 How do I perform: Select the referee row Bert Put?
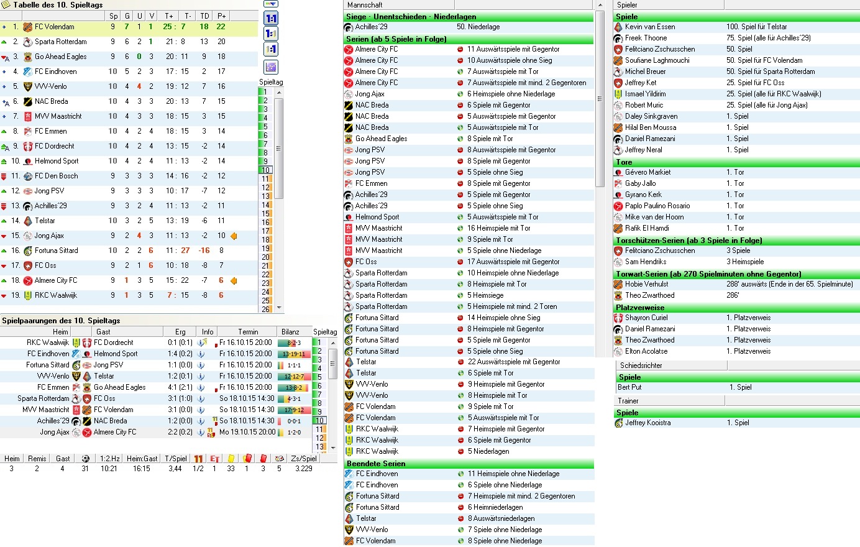tap(736, 387)
